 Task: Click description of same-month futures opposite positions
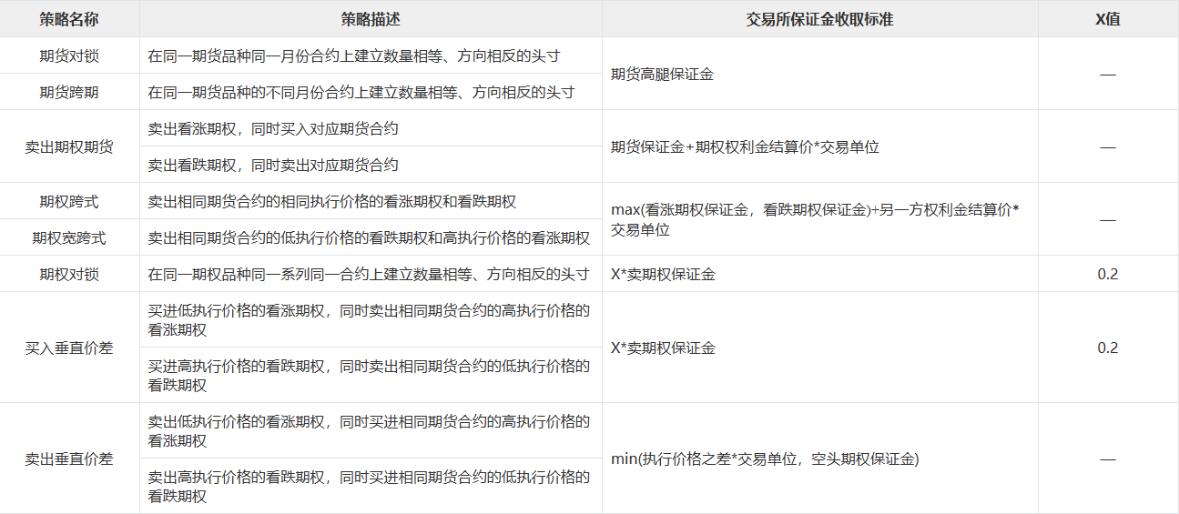371,55
